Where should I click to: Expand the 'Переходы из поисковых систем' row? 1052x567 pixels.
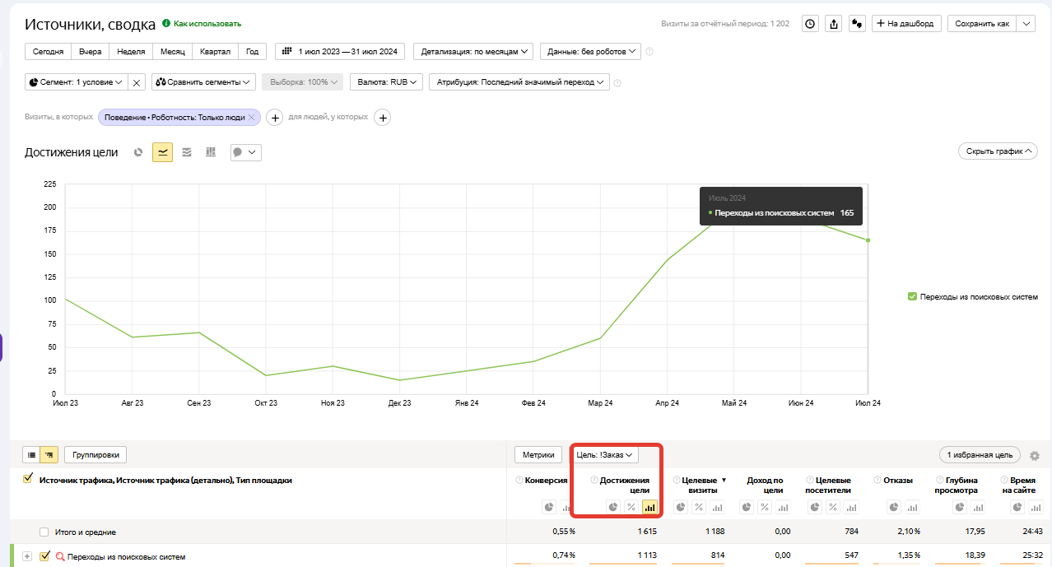click(x=27, y=556)
